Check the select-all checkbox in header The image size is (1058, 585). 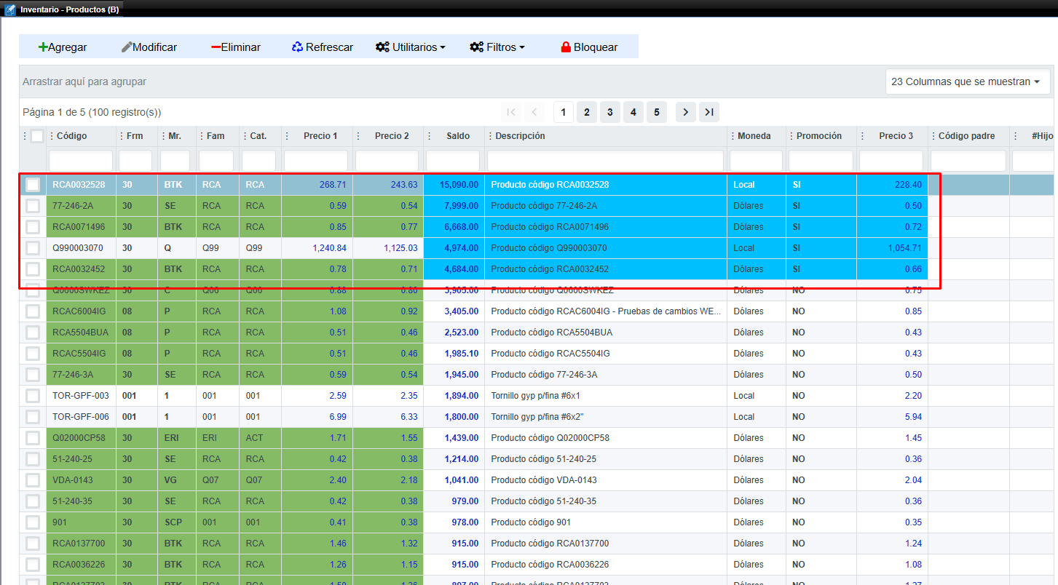pos(36,136)
